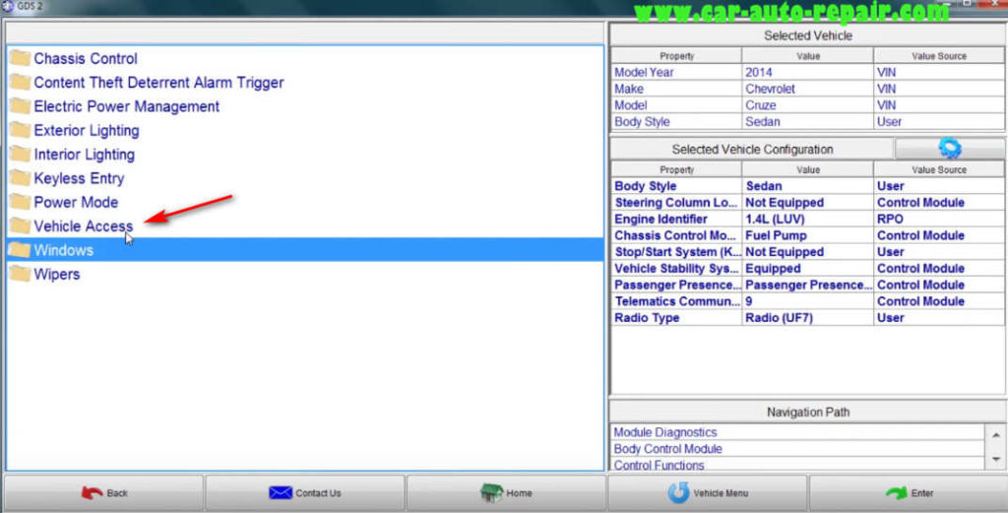Choose the Interior Lighting entry
1008x513 pixels.
coord(85,155)
